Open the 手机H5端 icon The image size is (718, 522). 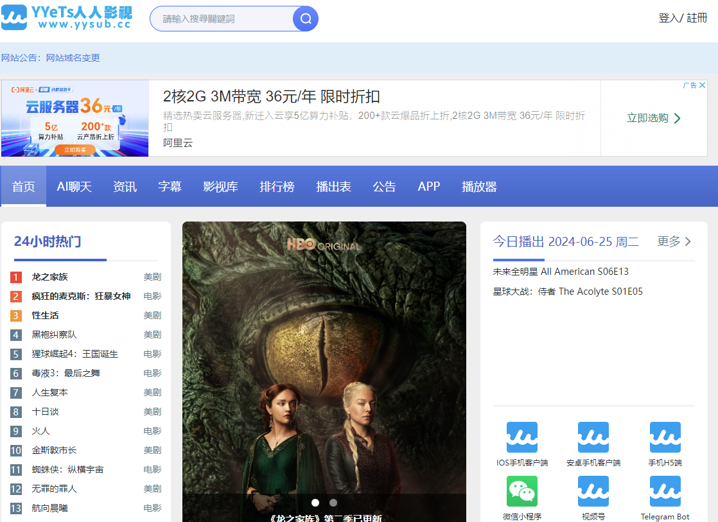(665, 437)
